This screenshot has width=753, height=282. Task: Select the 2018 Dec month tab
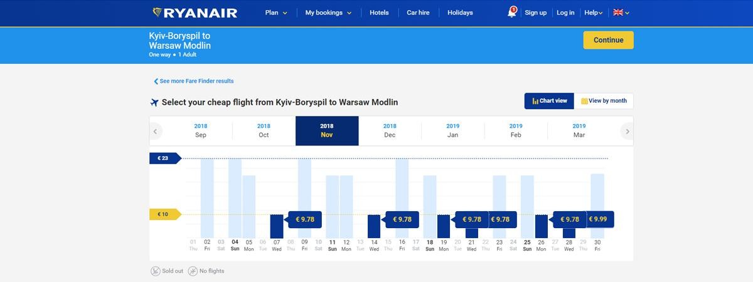[x=390, y=130]
